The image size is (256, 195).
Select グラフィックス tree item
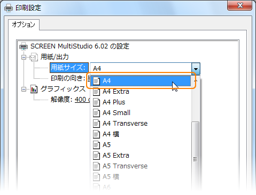pyautogui.click(x=63, y=89)
